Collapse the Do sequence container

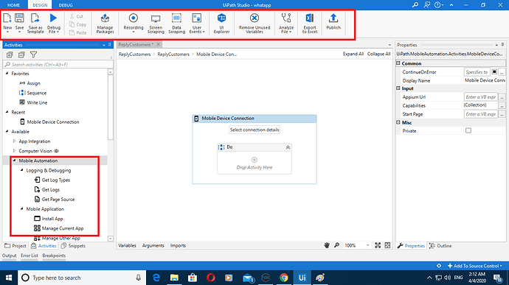tap(288, 147)
